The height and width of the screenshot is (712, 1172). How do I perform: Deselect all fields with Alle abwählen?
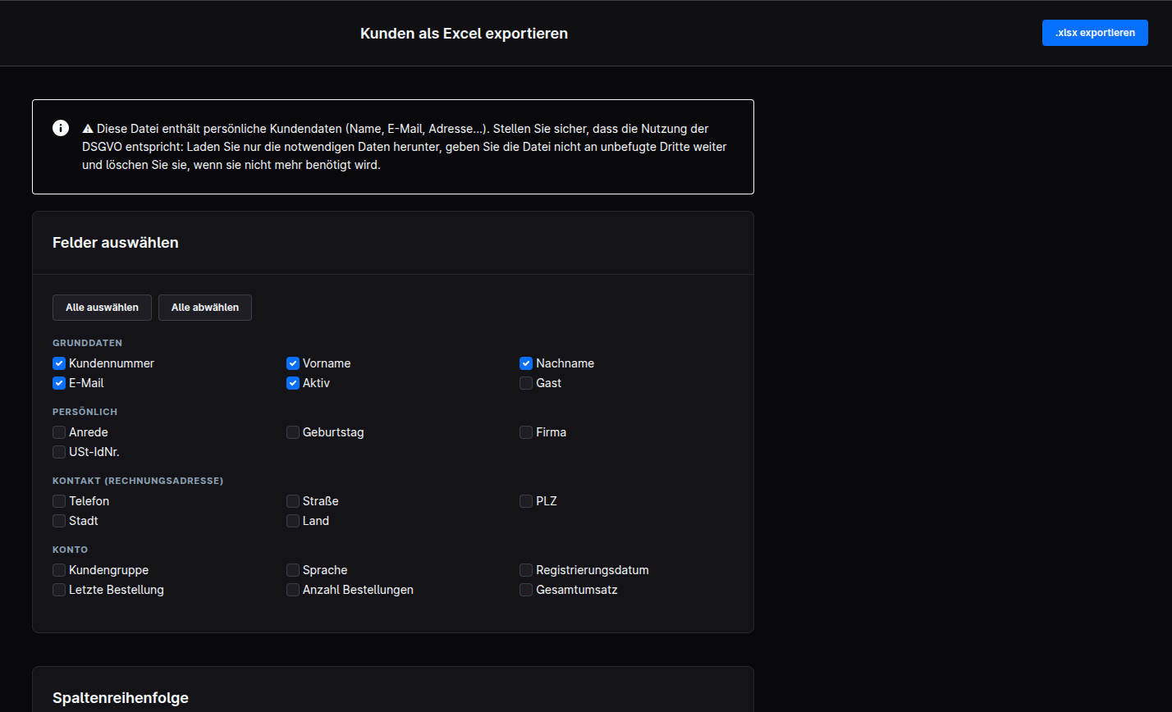pos(205,308)
